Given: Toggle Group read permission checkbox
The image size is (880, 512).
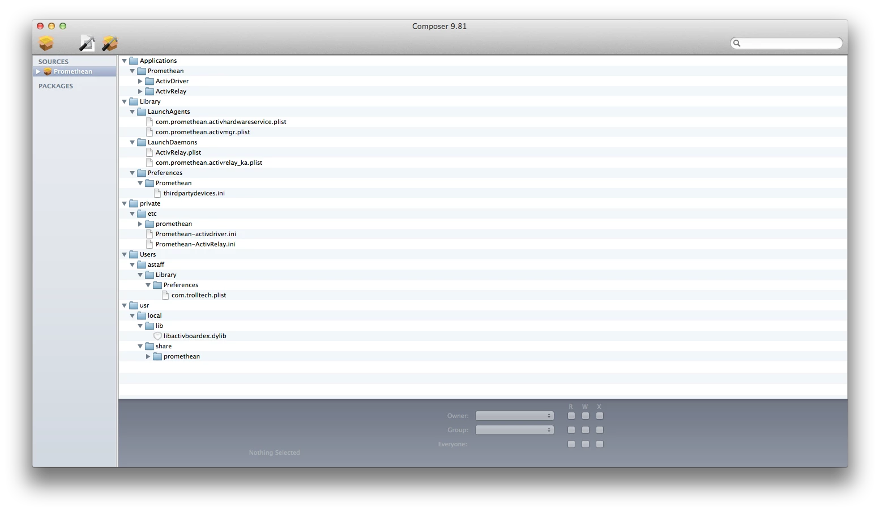Looking at the screenshot, I should click(571, 430).
